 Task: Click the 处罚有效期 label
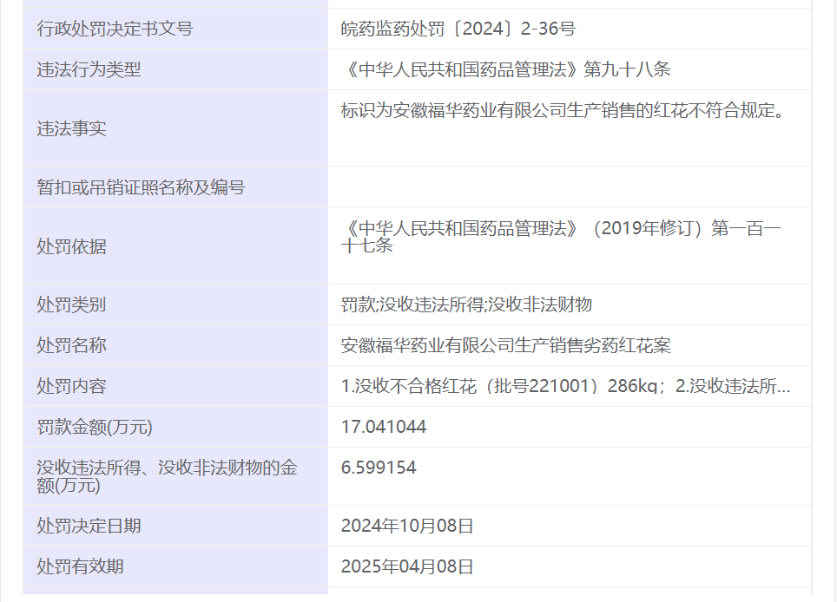point(80,566)
